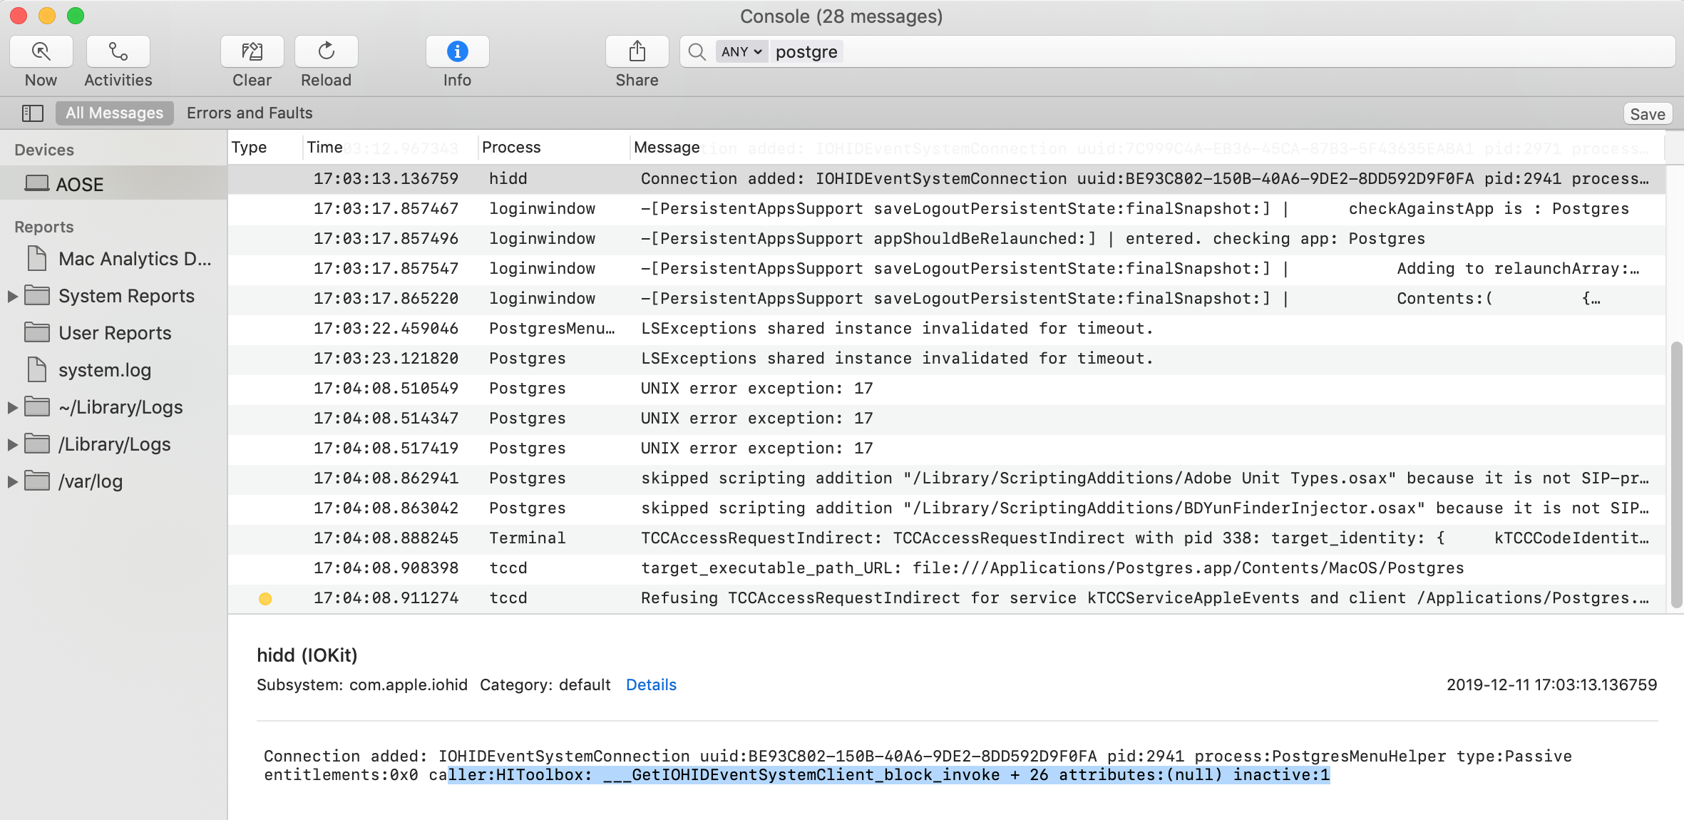Click the Info toolbar icon

[456, 51]
